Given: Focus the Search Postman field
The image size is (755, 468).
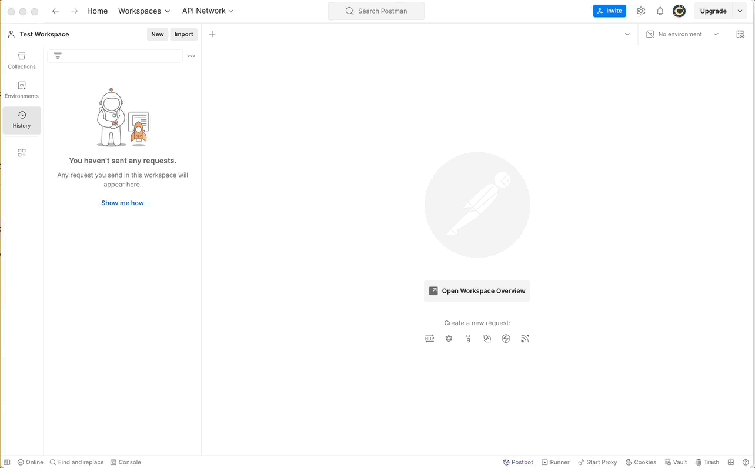Looking at the screenshot, I should [x=376, y=11].
